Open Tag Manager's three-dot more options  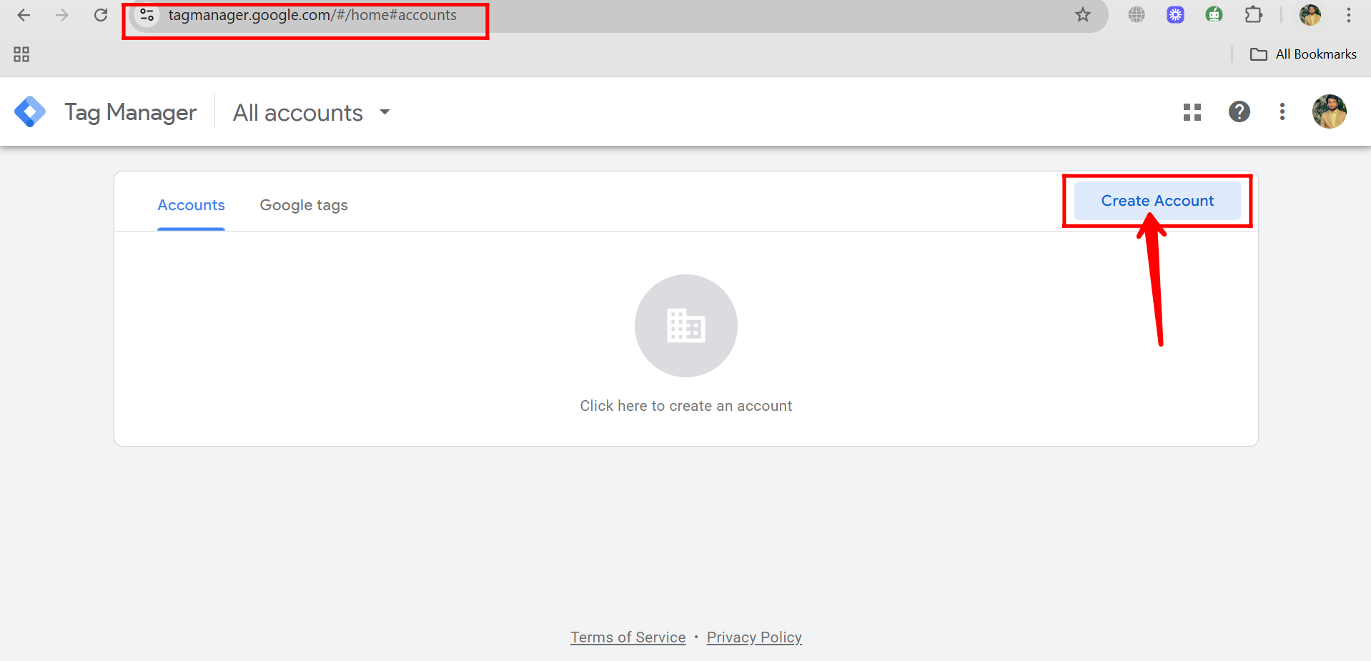point(1282,111)
